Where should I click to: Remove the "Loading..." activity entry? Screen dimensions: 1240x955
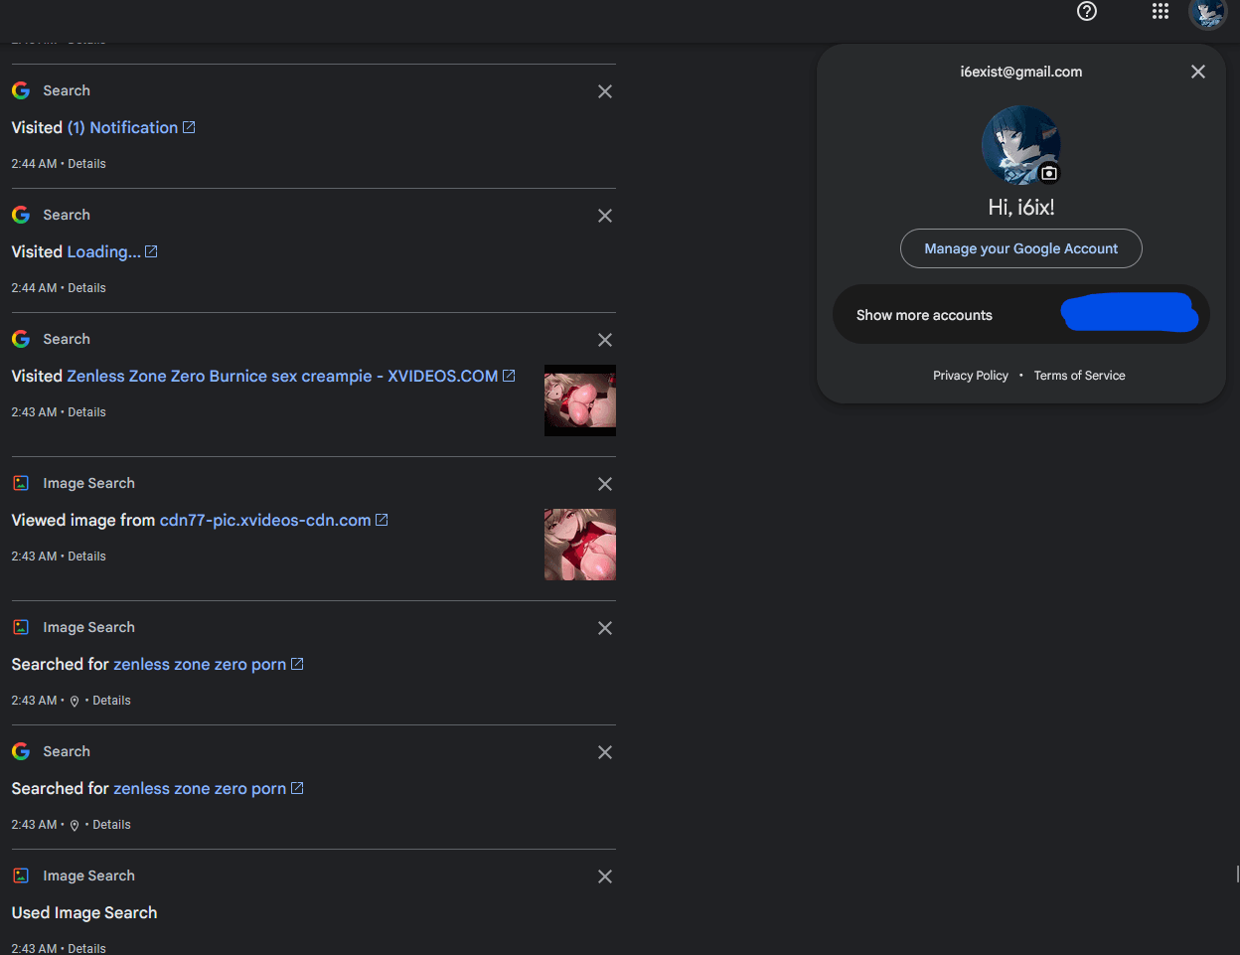604,216
